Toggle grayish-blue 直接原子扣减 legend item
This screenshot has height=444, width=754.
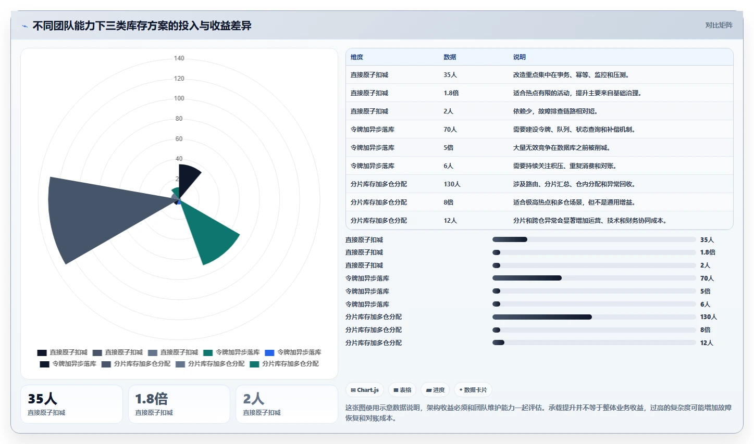tap(173, 352)
